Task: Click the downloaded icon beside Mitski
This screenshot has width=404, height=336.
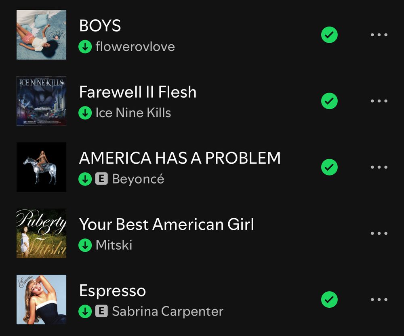Action: coord(85,245)
